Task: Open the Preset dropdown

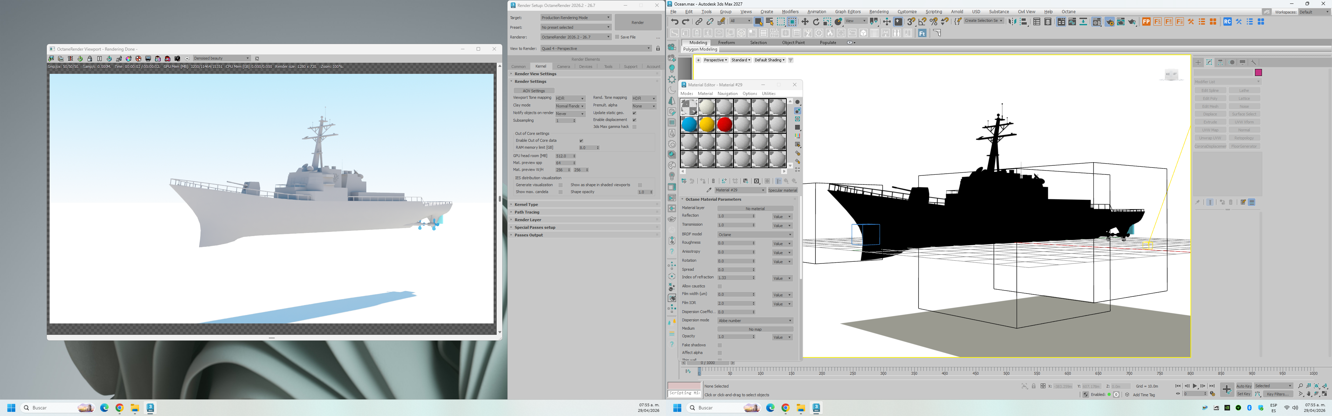Action: pyautogui.click(x=575, y=27)
